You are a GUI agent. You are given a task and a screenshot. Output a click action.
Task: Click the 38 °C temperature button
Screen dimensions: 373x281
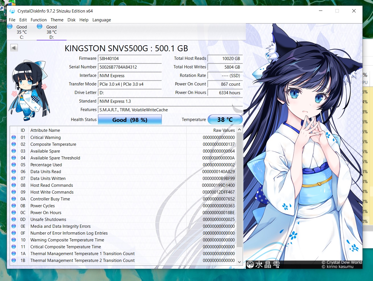[x=225, y=120]
